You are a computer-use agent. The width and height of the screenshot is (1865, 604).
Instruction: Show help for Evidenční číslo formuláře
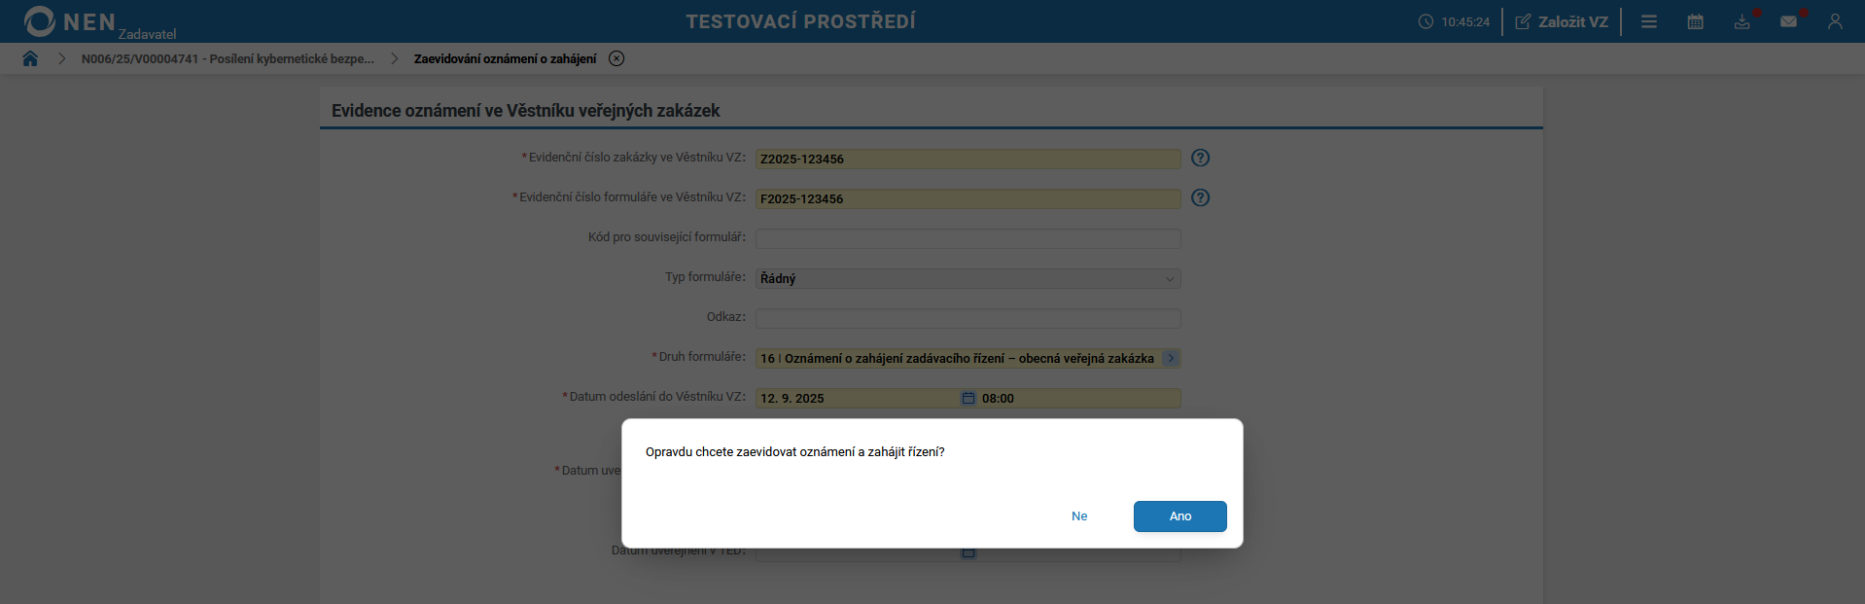pyautogui.click(x=1201, y=197)
